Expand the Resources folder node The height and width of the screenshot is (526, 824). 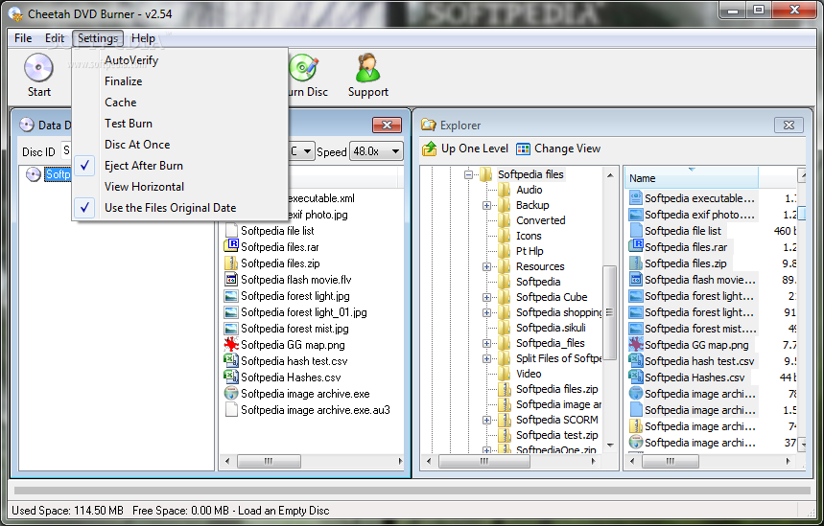(486, 266)
